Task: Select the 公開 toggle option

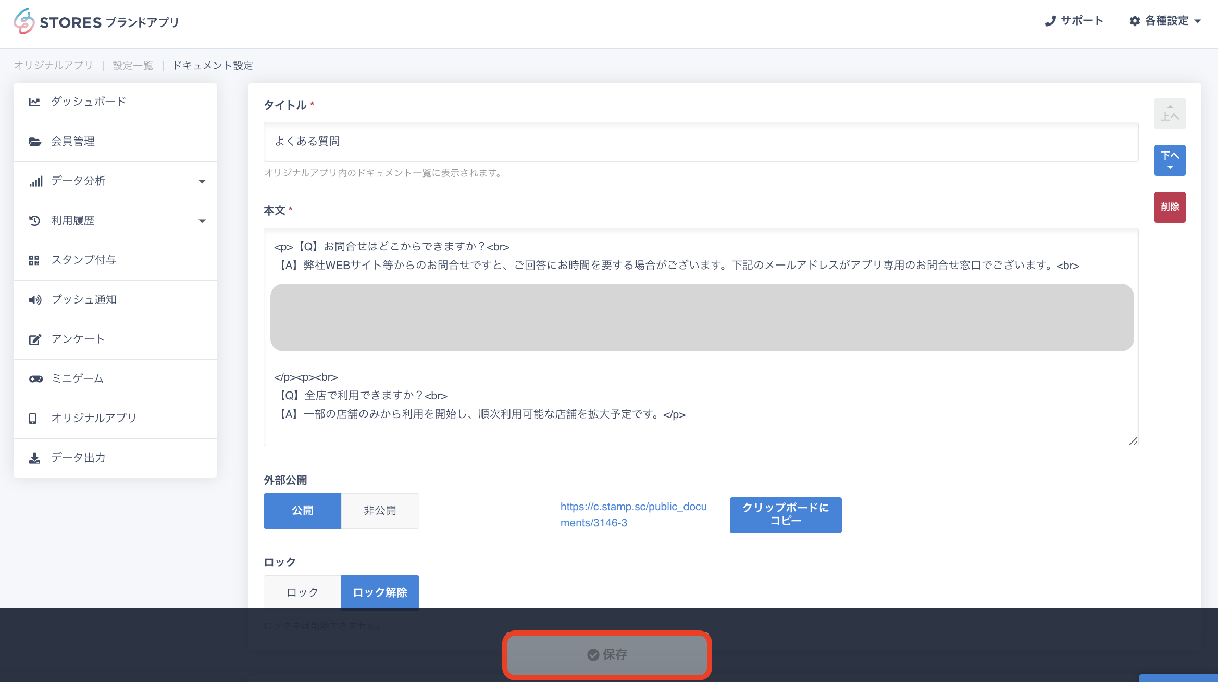Action: 302,511
